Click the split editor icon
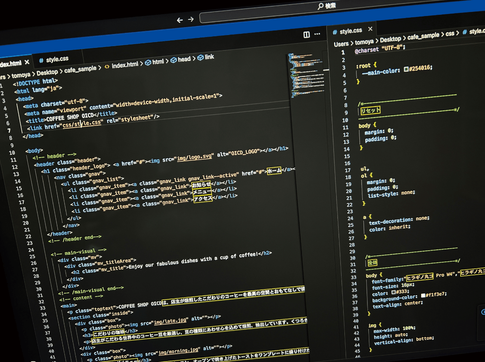The width and height of the screenshot is (485, 362). point(306,35)
